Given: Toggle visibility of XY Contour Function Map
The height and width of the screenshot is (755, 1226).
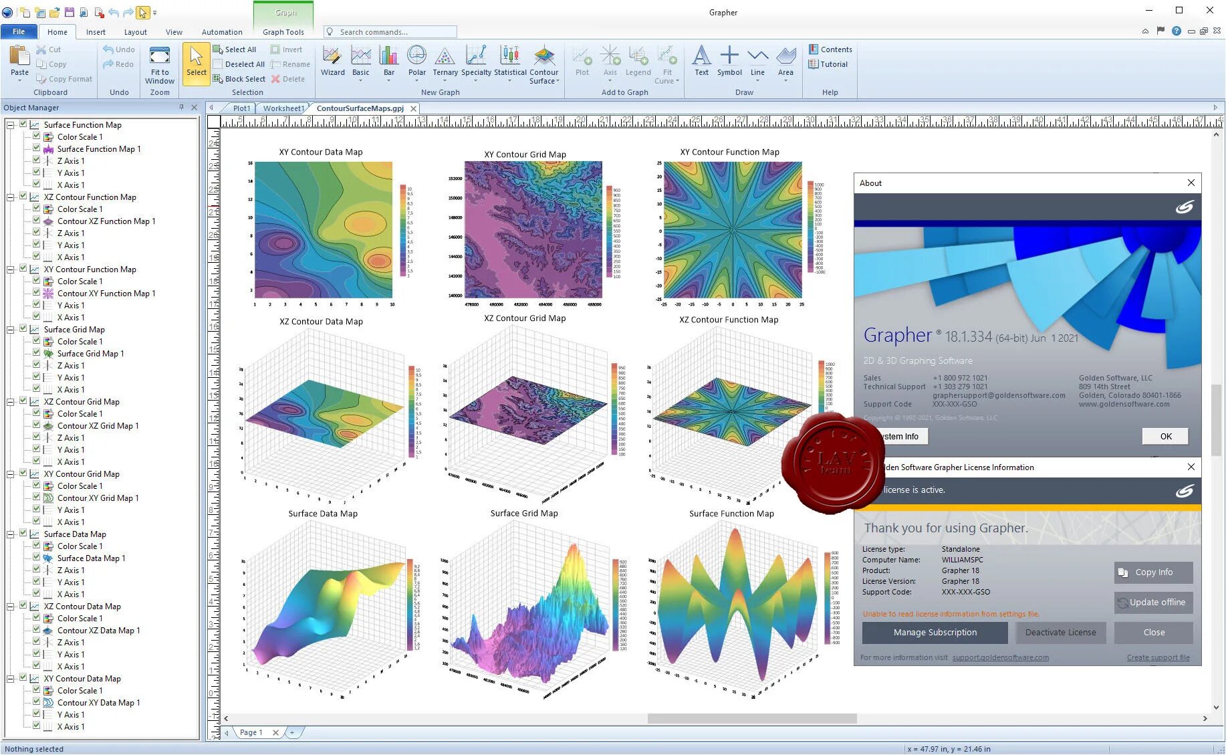Looking at the screenshot, I should point(23,269).
